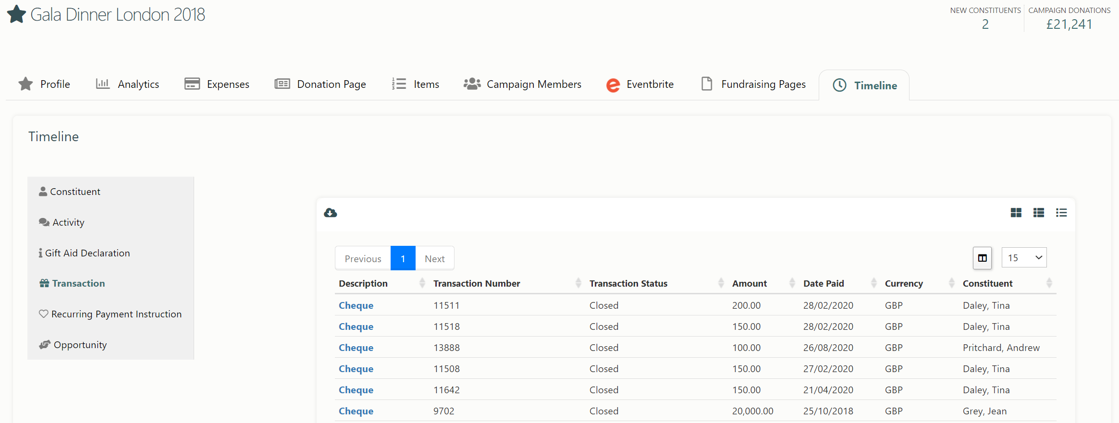
Task: Open the Expenses tab
Action: click(x=217, y=85)
